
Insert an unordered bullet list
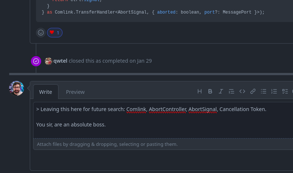click(264, 92)
